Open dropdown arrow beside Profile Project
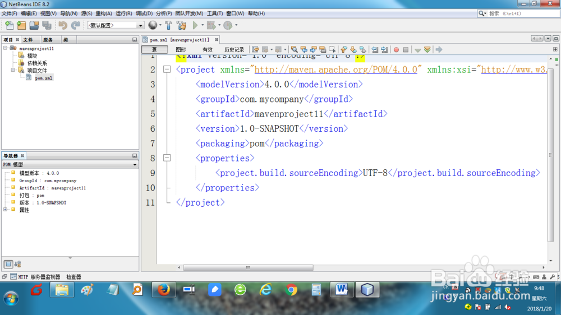 tap(236, 25)
